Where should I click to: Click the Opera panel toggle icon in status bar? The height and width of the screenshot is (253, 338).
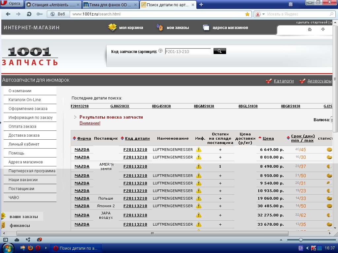point(6,240)
